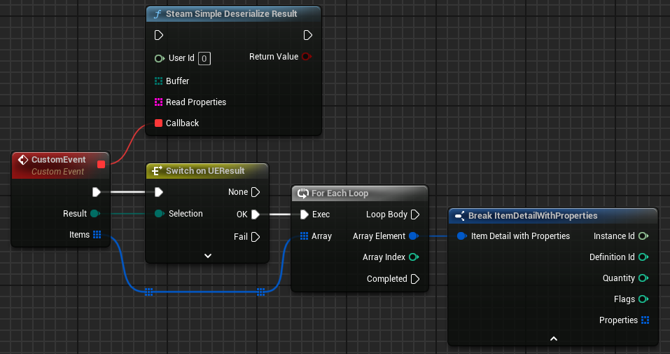The image size is (670, 354).
Task: Collapse the Break ItemDetailWithProperties node
Action: click(x=553, y=339)
